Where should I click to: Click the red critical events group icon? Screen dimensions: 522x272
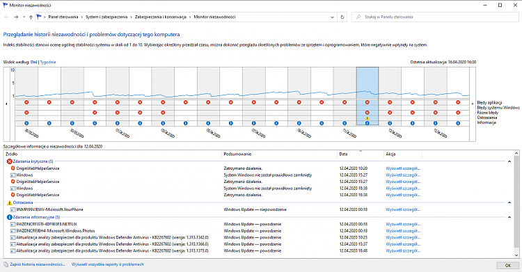(x=9, y=161)
